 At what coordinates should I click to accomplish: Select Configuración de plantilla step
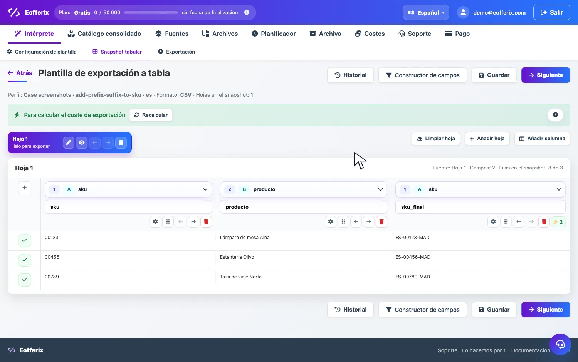click(x=42, y=52)
